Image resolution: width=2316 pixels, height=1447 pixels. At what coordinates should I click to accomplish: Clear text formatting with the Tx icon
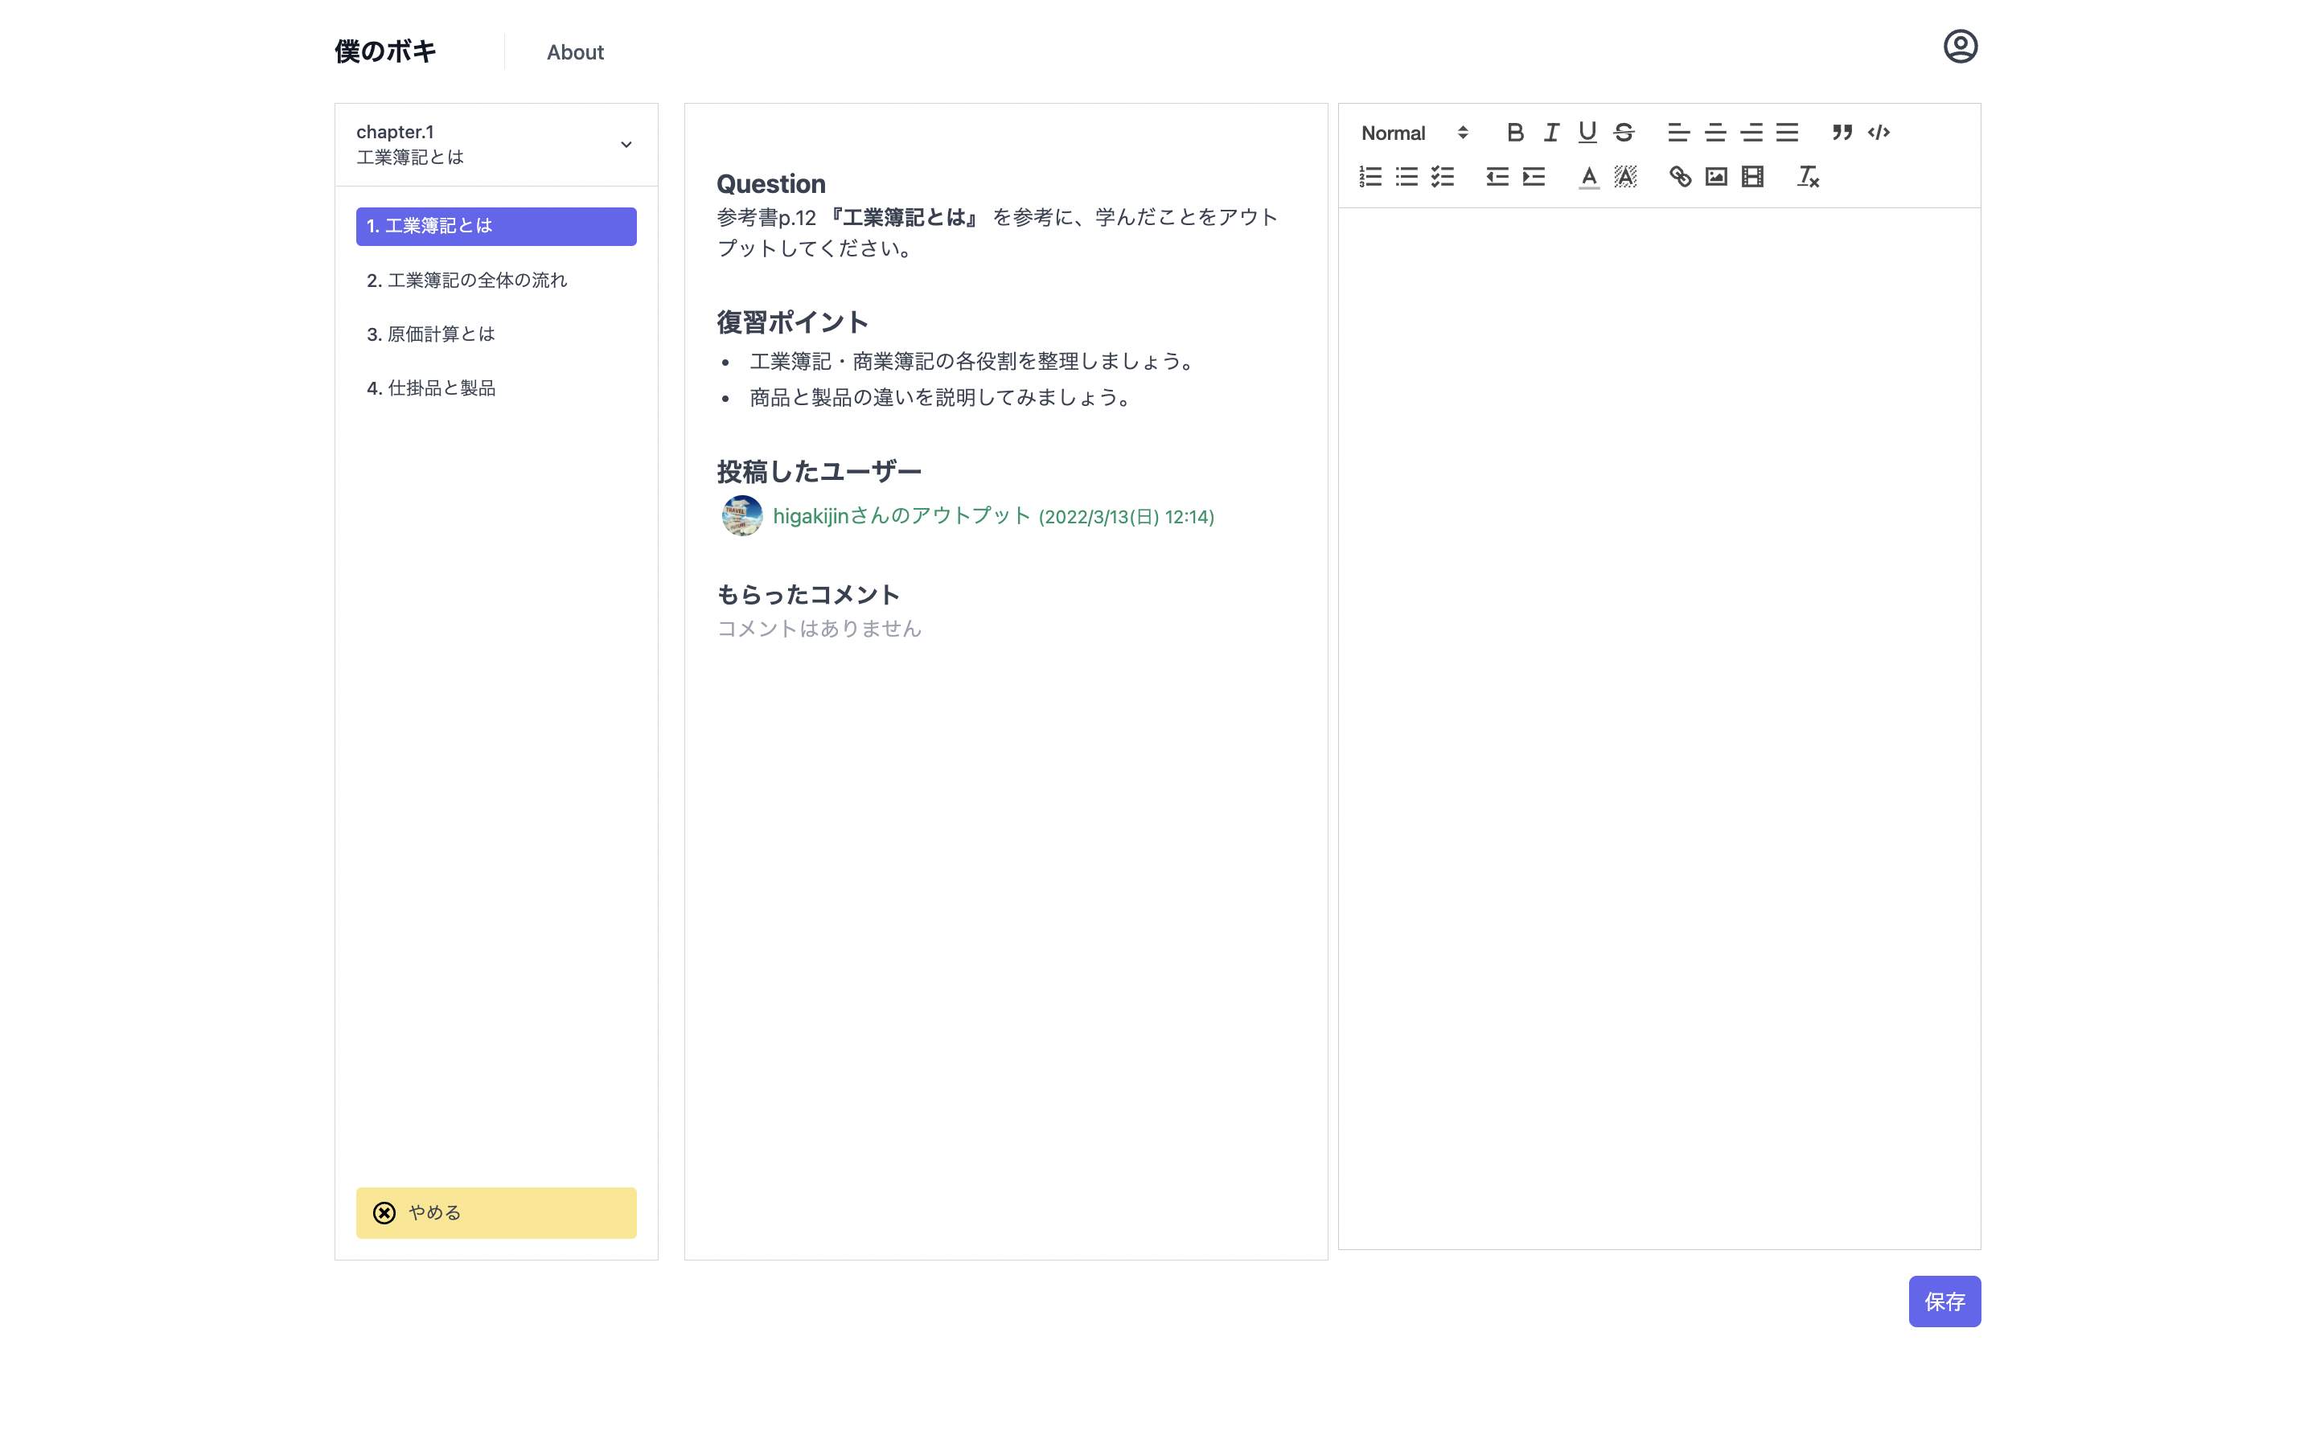(x=1806, y=177)
